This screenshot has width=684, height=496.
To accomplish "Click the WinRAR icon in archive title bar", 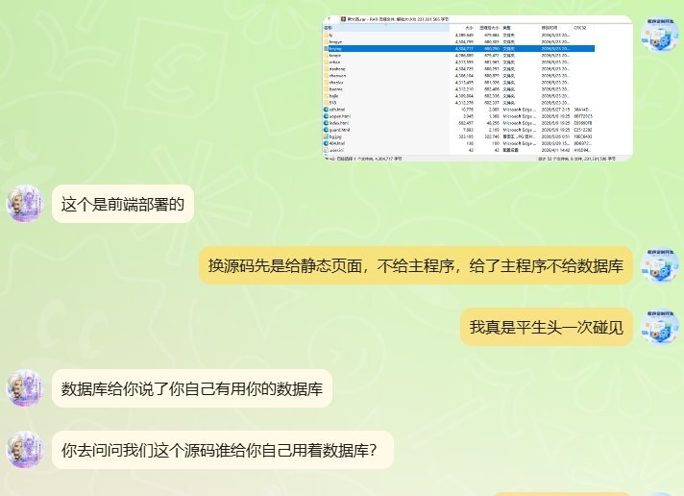I will 343,19.
